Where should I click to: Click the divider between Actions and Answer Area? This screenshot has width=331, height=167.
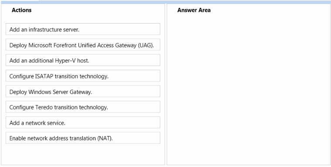click(x=165, y=85)
